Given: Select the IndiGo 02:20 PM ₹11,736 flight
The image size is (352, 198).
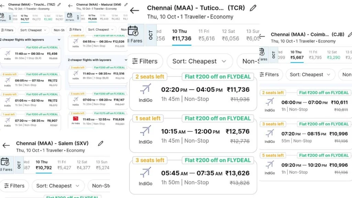Looking at the screenshot, I should coord(193,92).
